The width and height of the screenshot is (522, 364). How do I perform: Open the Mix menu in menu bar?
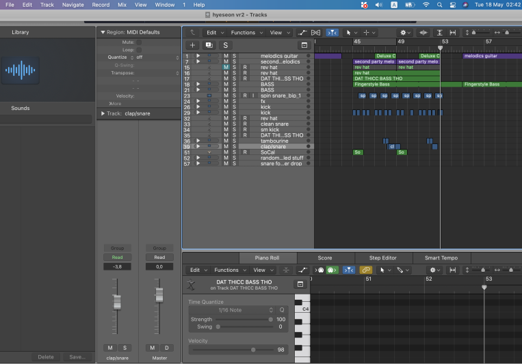[122, 5]
